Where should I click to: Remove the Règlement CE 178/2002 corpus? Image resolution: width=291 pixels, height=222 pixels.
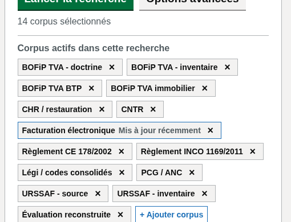(x=122, y=151)
